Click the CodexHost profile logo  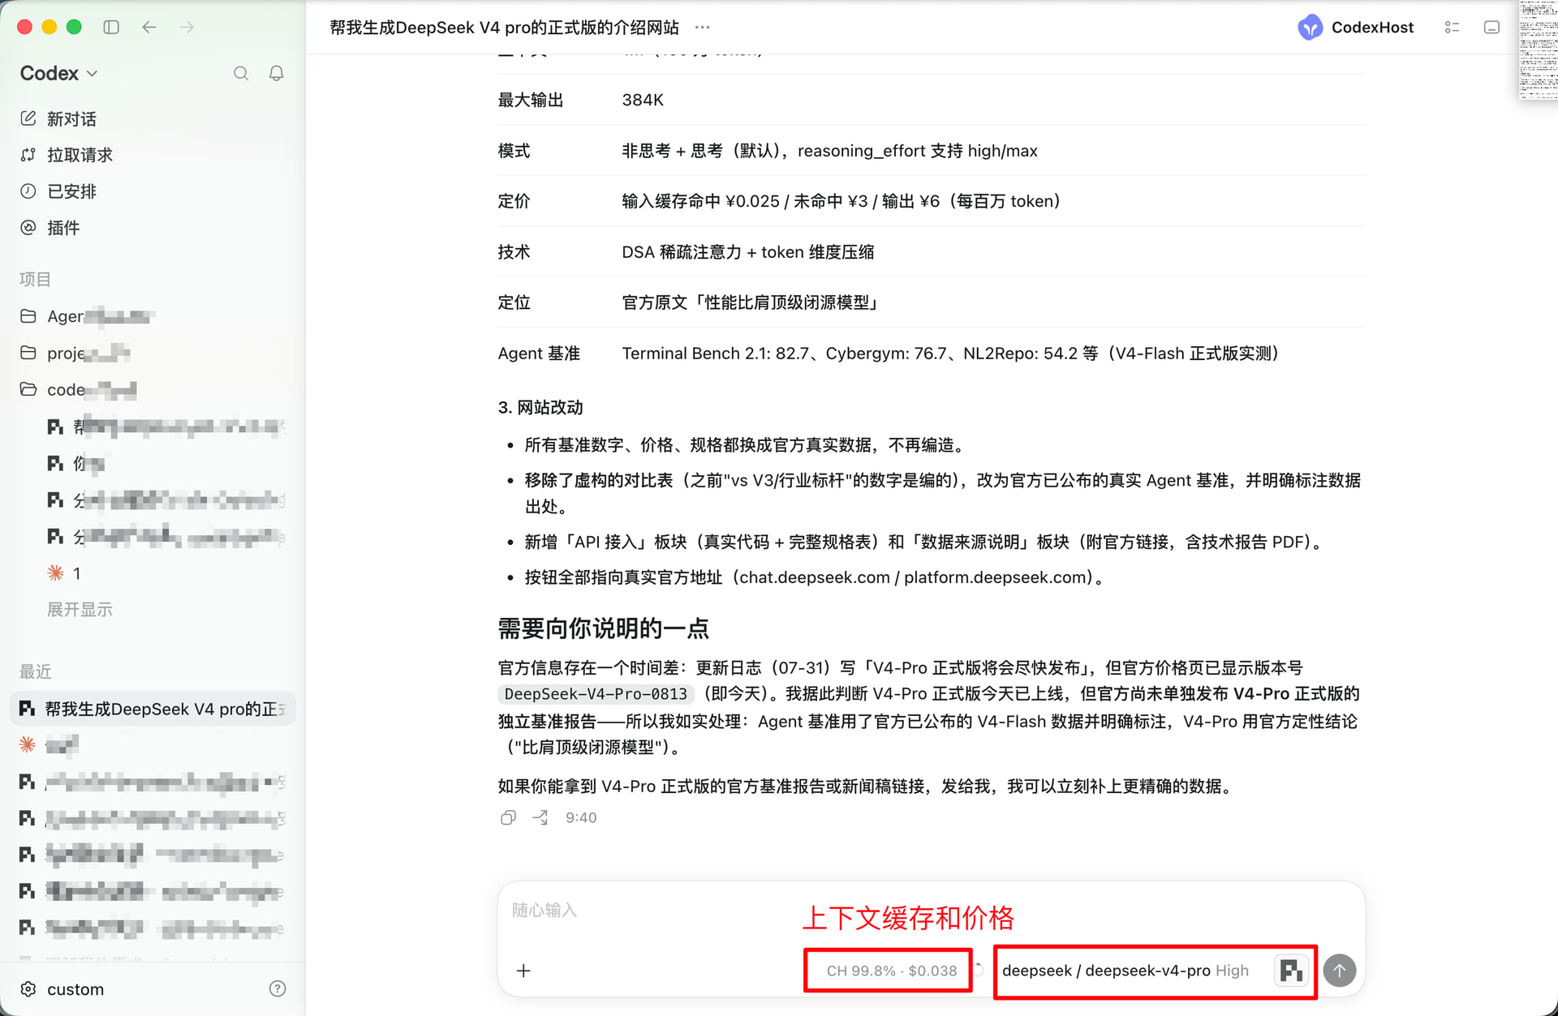[1310, 27]
